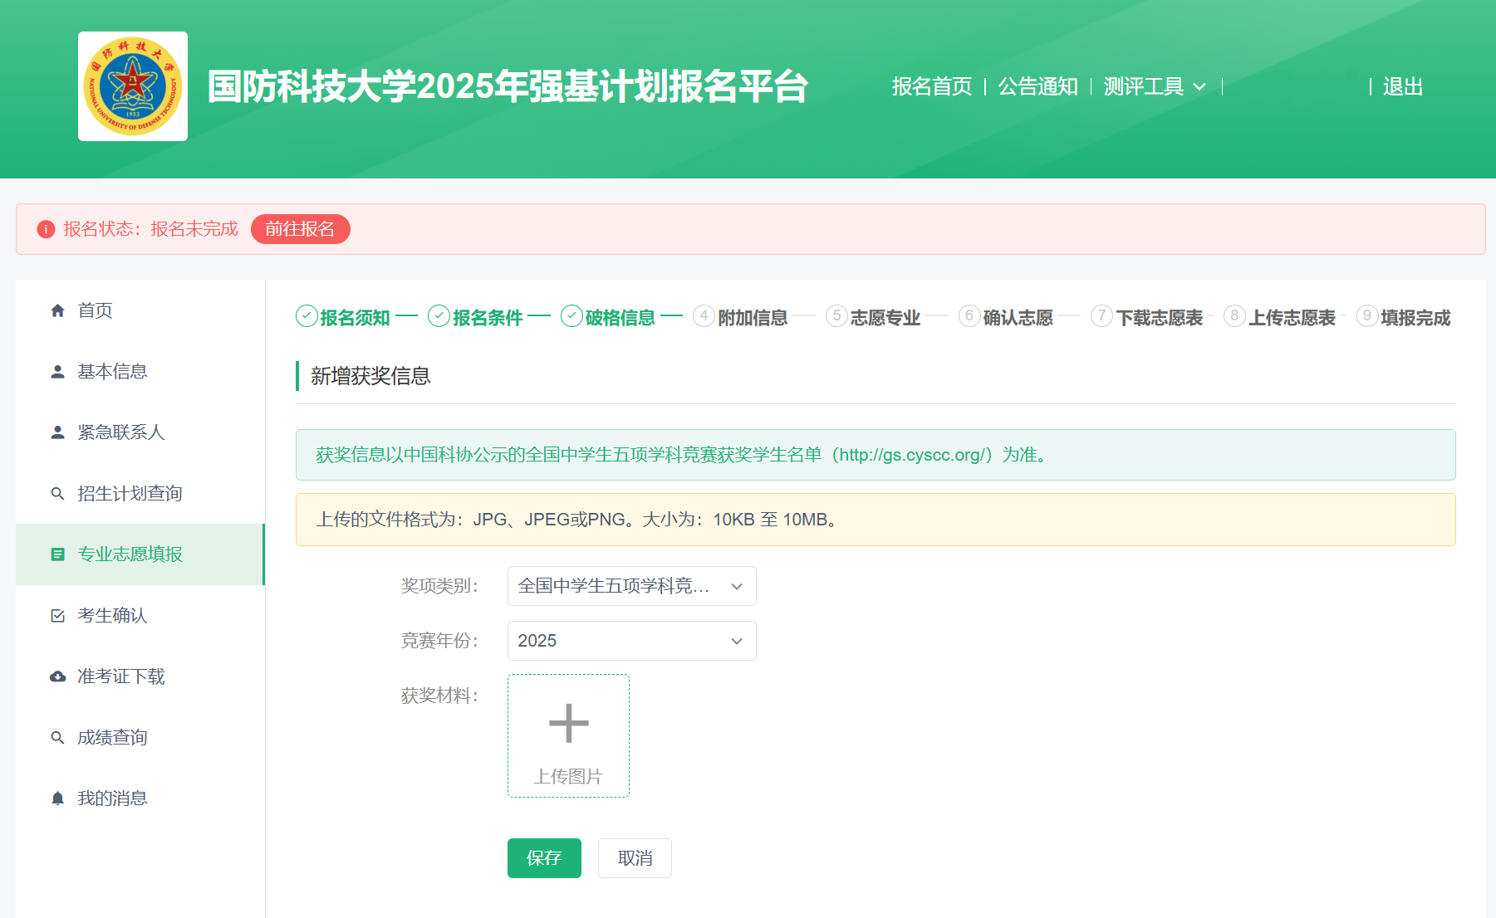The width and height of the screenshot is (1496, 918).
Task: Click the bell icon beside 我的消息
Action: 57,798
